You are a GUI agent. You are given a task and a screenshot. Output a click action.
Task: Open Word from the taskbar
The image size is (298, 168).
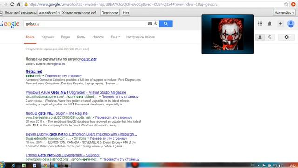(34, 165)
